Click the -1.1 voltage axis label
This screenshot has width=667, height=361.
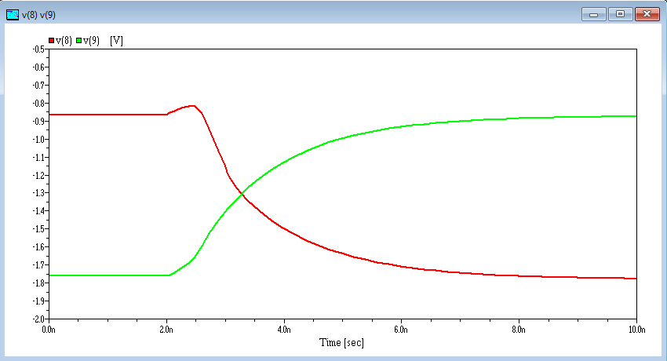pyautogui.click(x=38, y=157)
